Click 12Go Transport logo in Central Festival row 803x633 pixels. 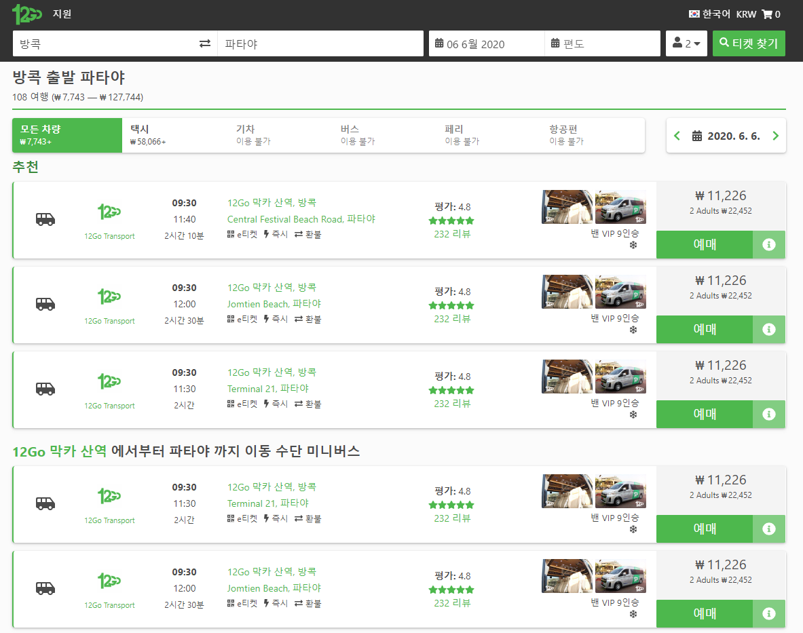(x=109, y=212)
